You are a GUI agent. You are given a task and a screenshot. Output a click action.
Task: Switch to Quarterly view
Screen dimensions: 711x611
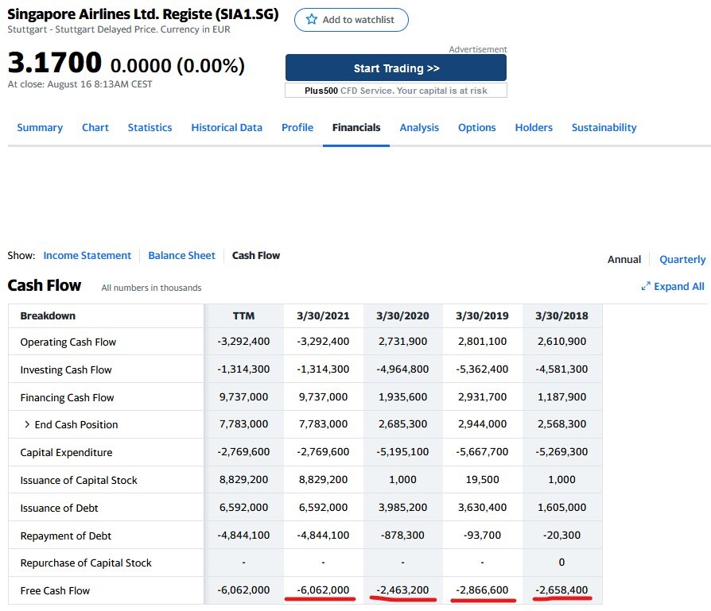coord(682,260)
